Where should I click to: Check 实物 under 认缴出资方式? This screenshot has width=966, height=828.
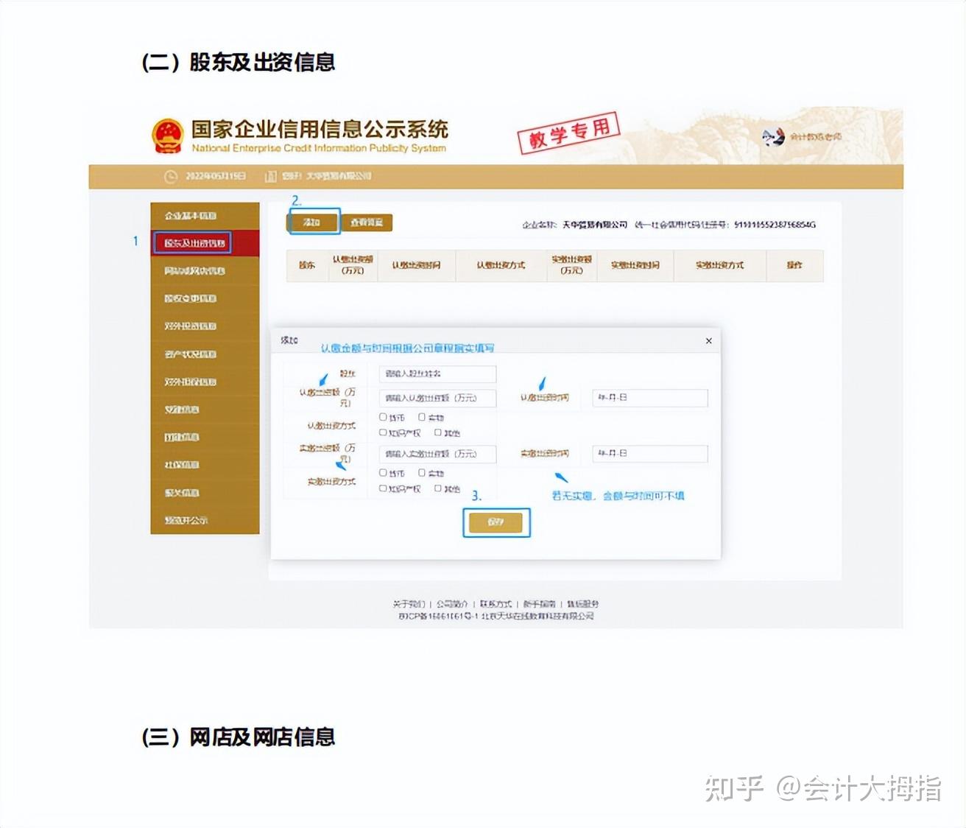[422, 417]
